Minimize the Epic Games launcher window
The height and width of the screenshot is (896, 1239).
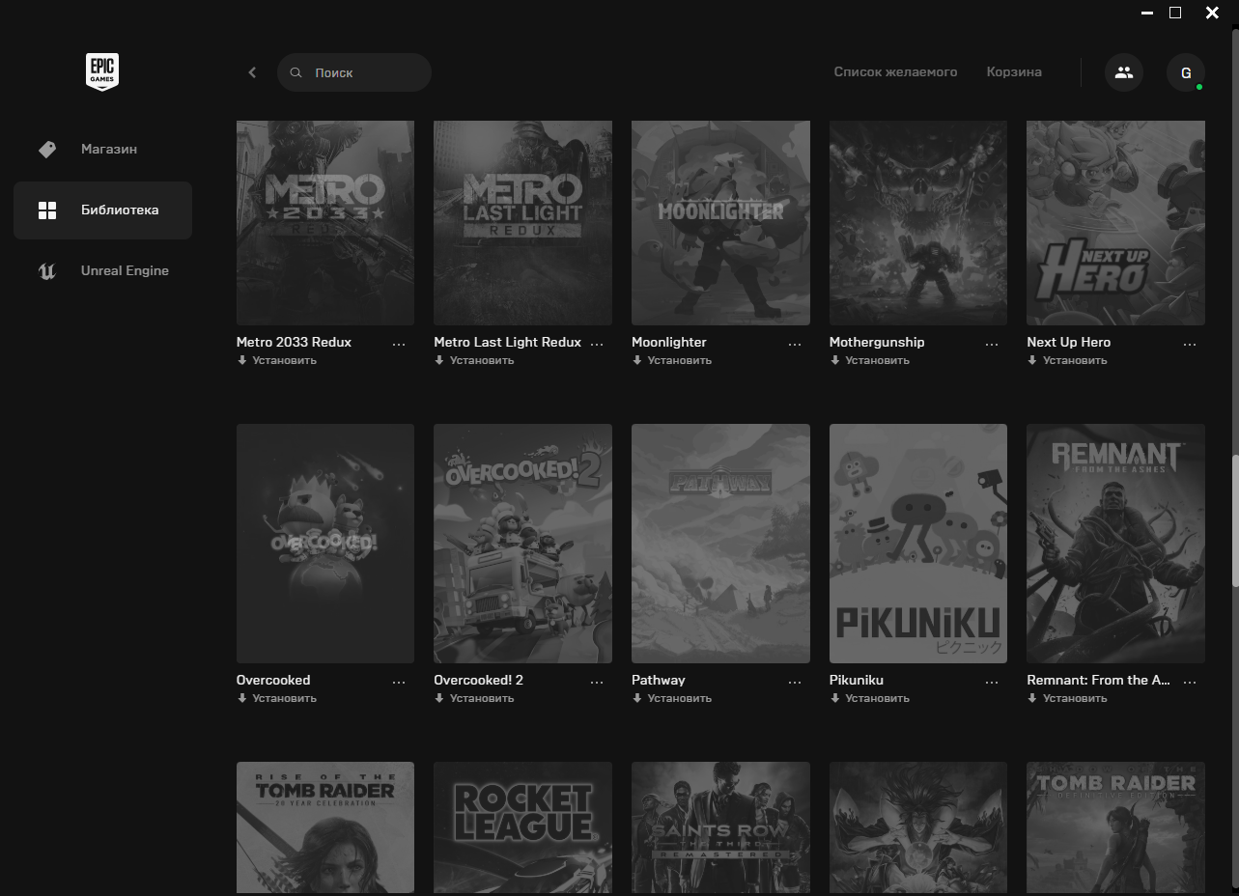click(1146, 14)
